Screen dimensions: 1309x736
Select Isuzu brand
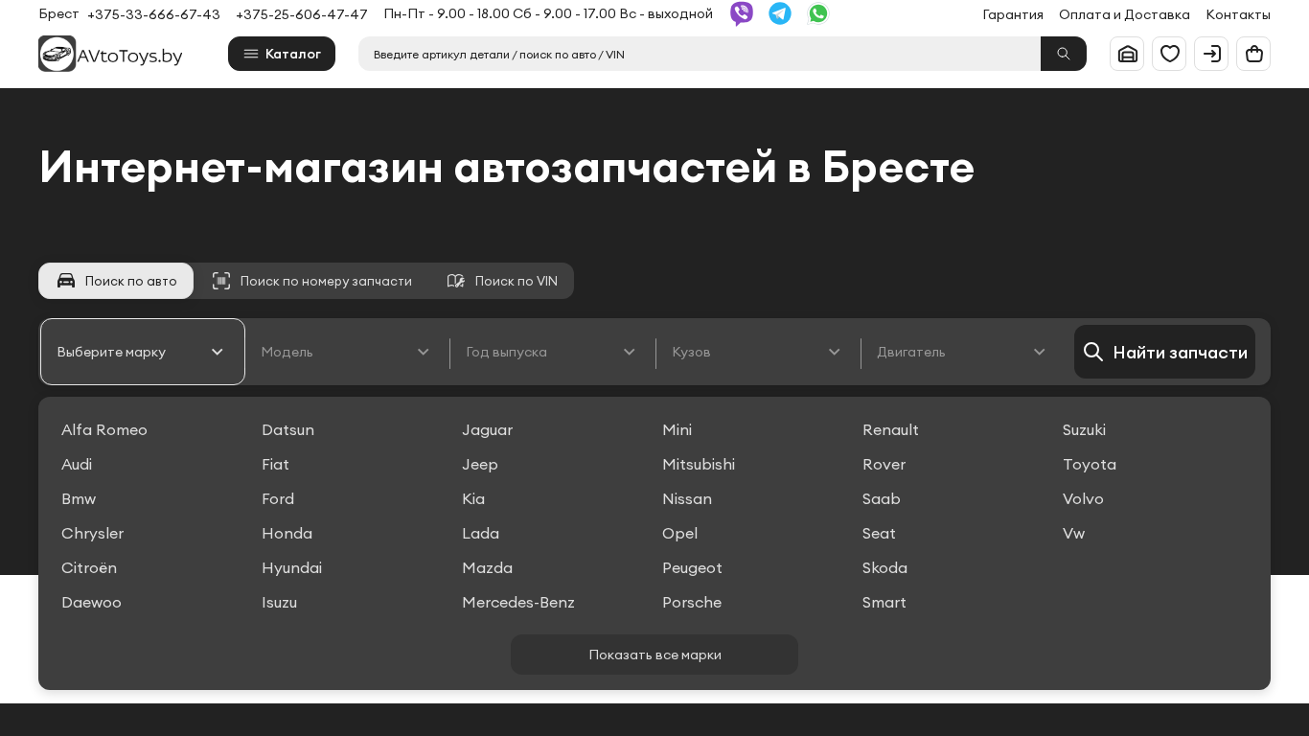coord(279,602)
